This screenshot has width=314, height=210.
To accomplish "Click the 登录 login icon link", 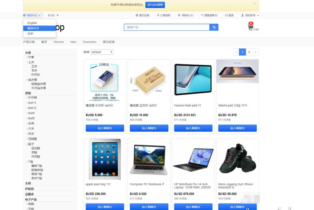I will 229,15.
